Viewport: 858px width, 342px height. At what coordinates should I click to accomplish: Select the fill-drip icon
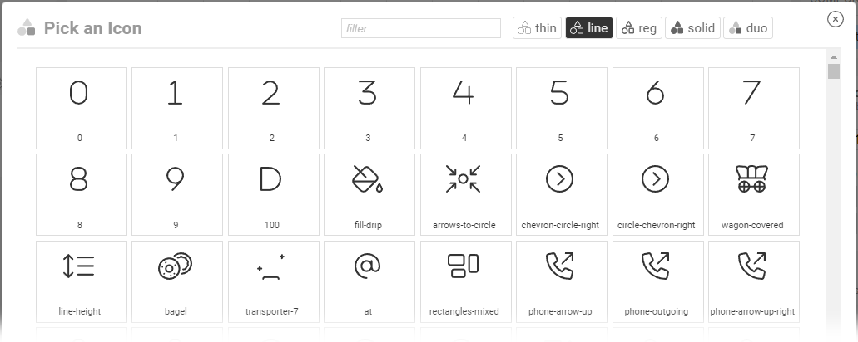pyautogui.click(x=369, y=195)
